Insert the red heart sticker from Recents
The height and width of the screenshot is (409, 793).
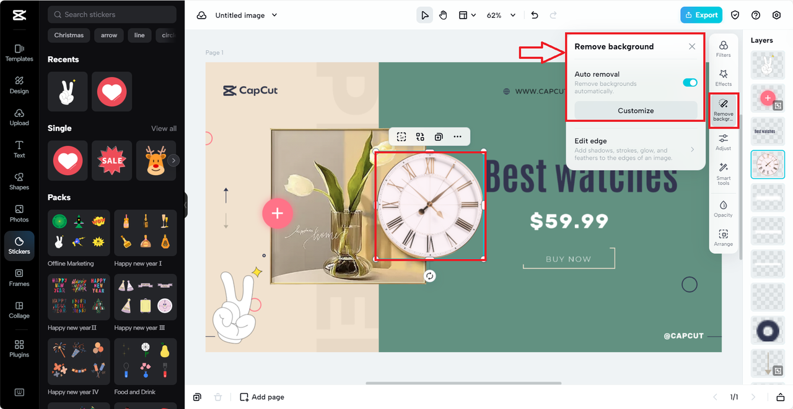coord(112,92)
